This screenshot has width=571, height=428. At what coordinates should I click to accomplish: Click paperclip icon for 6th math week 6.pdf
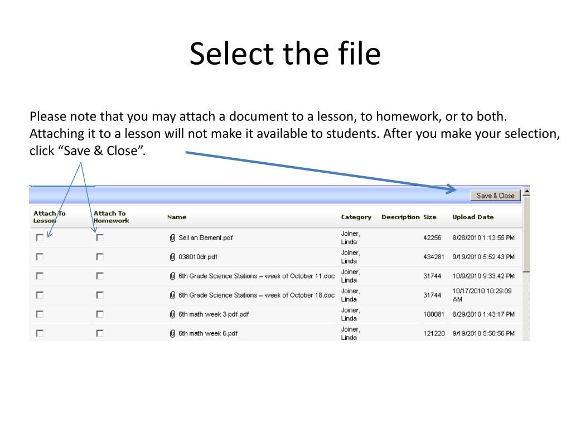point(173,333)
